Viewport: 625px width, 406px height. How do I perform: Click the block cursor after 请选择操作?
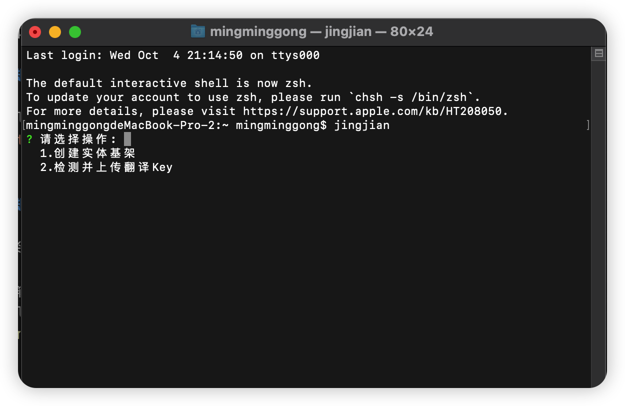[x=127, y=139]
